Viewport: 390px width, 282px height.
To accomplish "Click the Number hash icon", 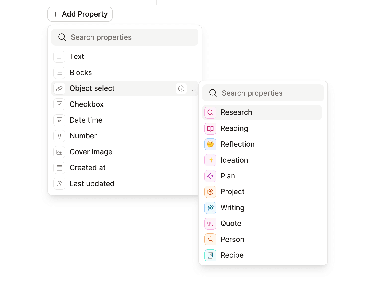I will [59, 136].
